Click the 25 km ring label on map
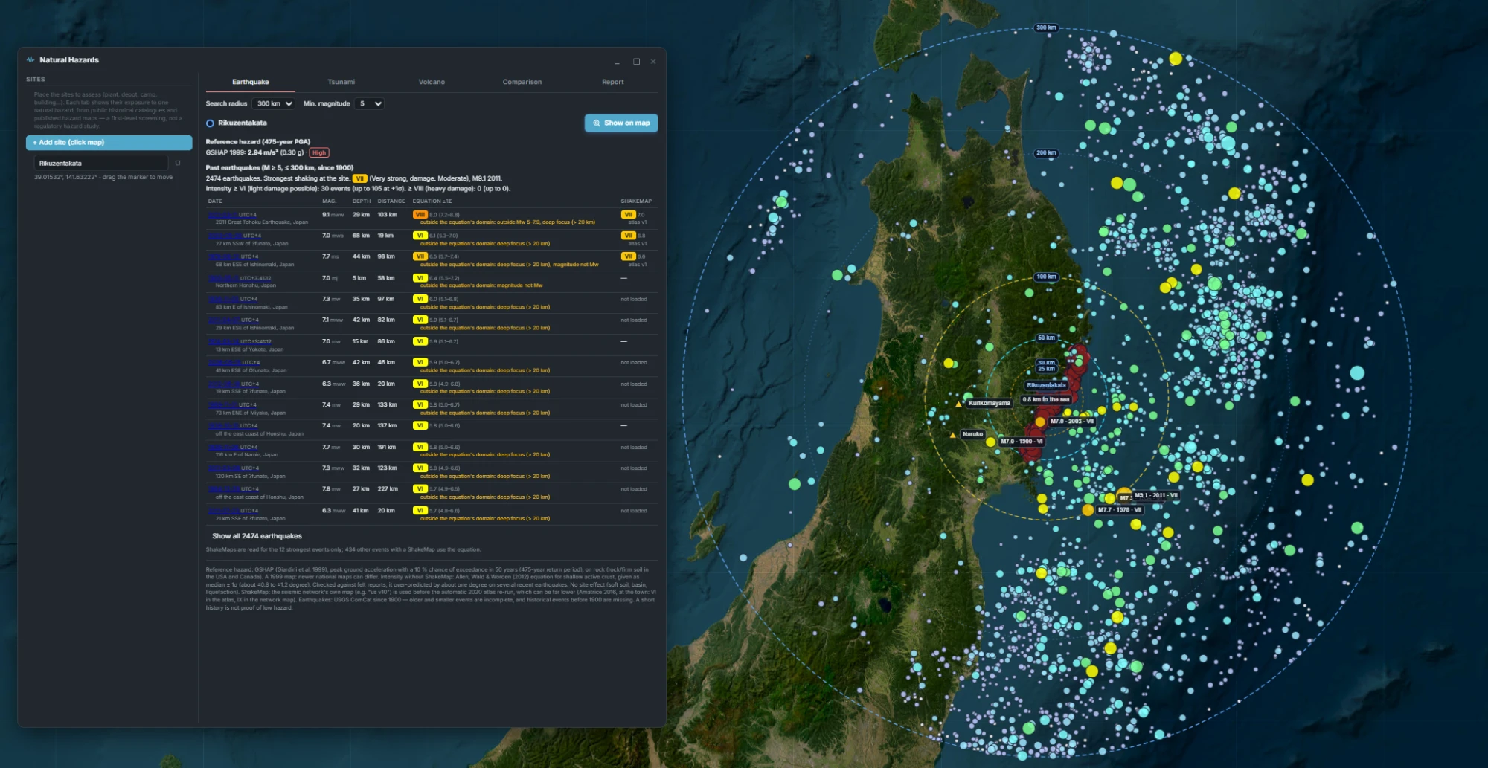The image size is (1488, 768). (x=1046, y=369)
